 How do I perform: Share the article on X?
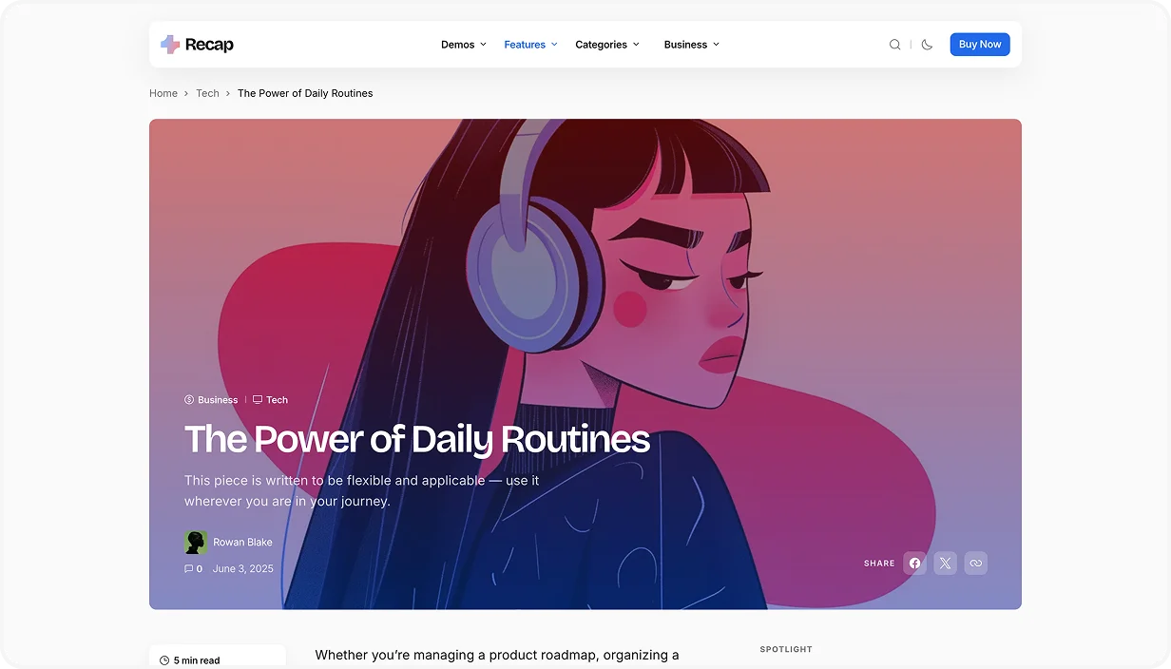coord(945,564)
